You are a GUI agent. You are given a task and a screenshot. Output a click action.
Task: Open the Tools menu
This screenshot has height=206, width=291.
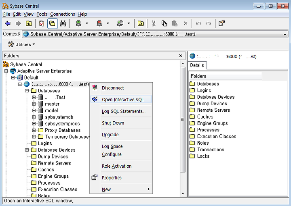click(42, 14)
